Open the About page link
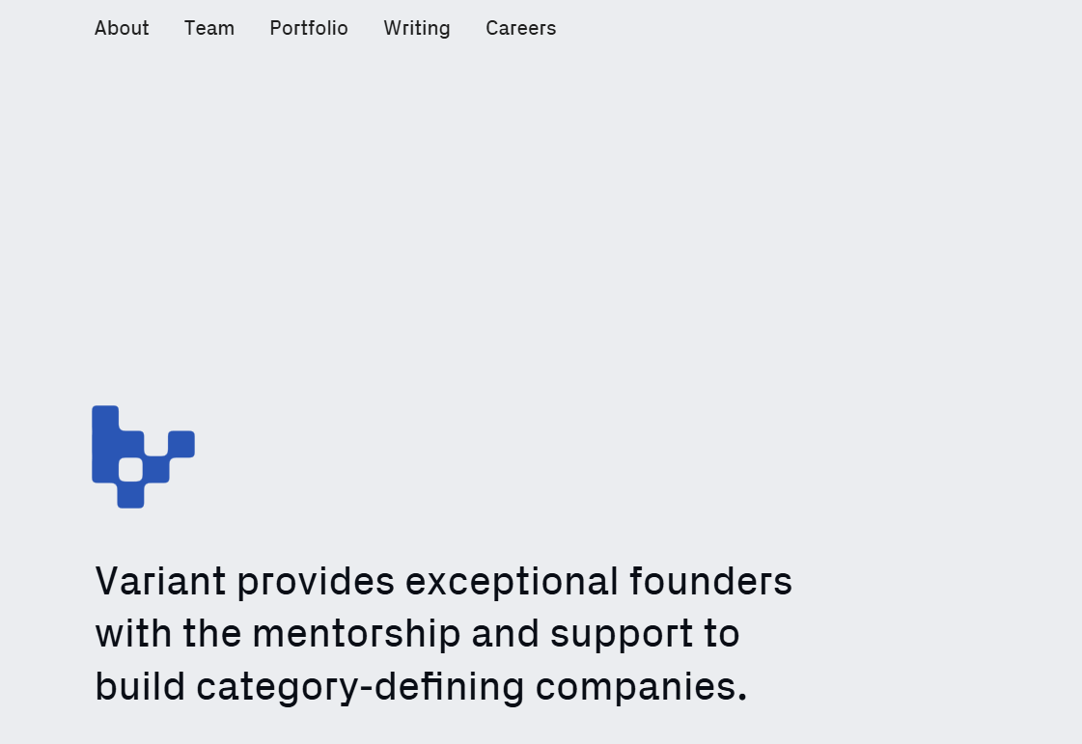 pyautogui.click(x=122, y=28)
